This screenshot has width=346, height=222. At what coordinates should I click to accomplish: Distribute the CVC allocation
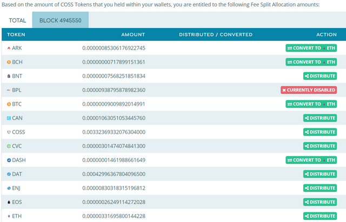pyautogui.click(x=320, y=146)
